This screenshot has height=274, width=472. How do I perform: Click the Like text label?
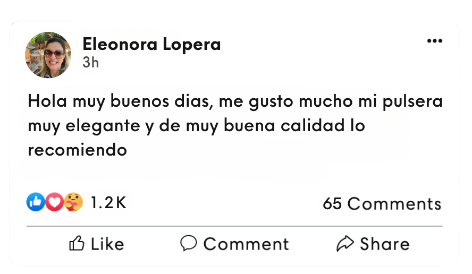[x=107, y=244]
